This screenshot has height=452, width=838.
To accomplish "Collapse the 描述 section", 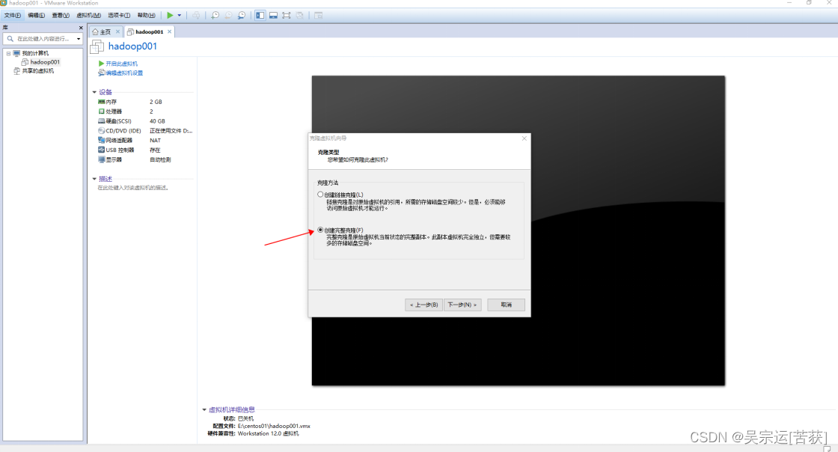I will (94, 179).
